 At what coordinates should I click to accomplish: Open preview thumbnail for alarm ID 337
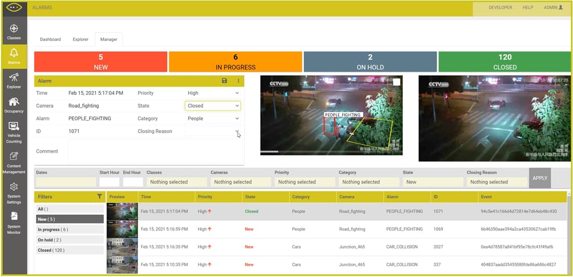tap(123, 264)
